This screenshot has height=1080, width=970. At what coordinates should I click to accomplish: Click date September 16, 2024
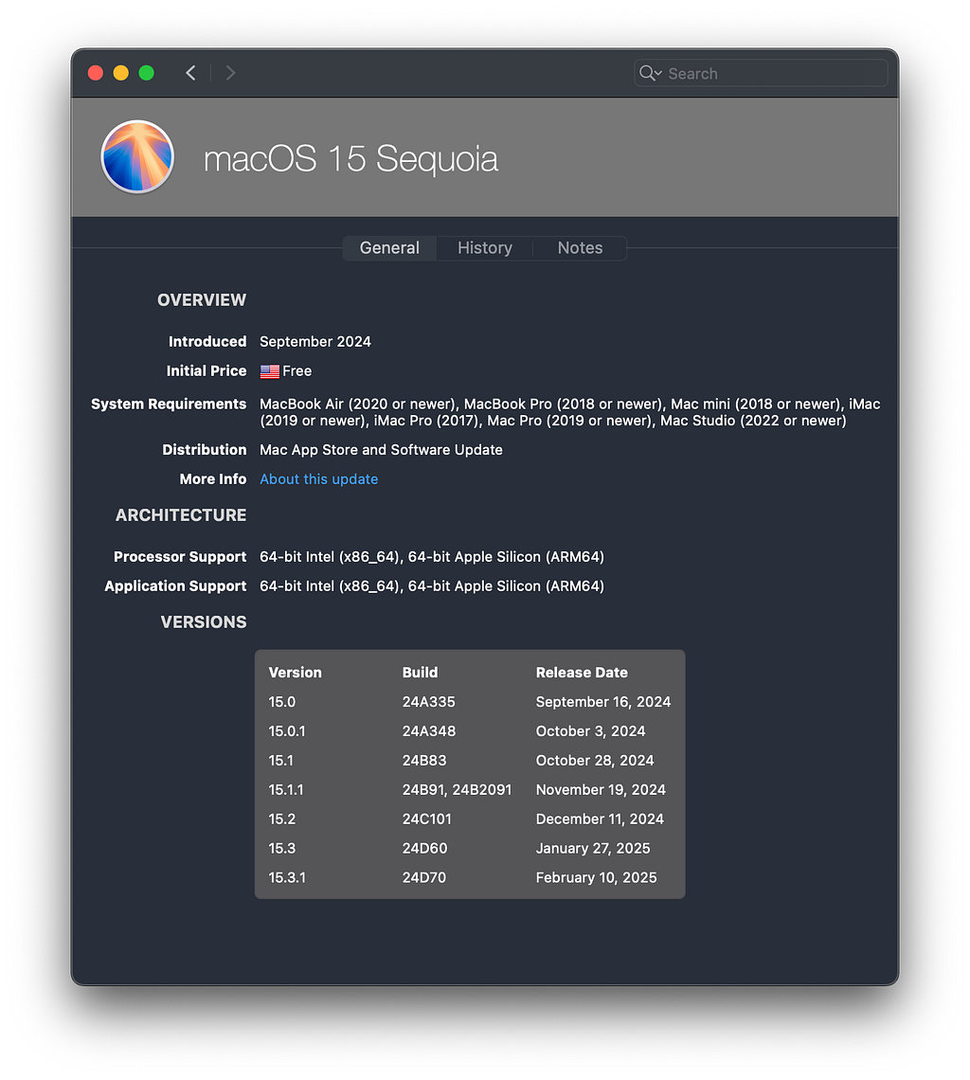(x=603, y=702)
